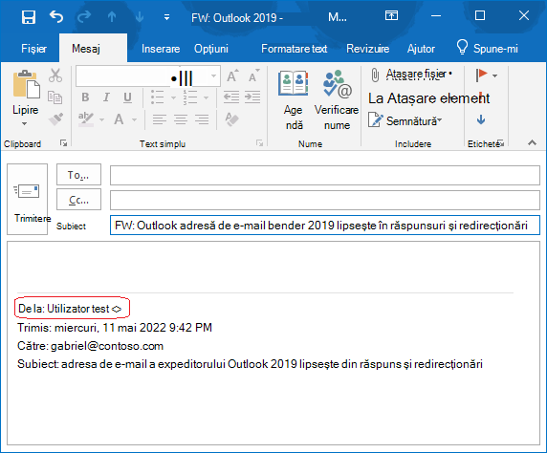Open the Semnătură signature menu

point(405,120)
